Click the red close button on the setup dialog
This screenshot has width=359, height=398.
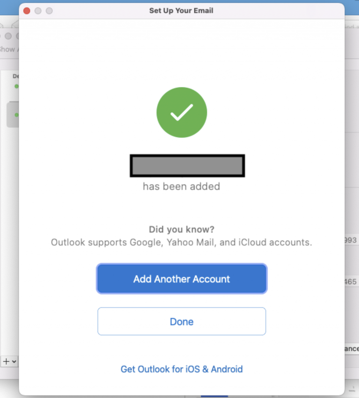tap(27, 10)
